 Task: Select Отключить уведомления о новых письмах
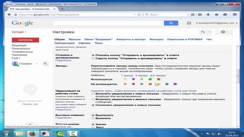pyautogui.click(x=93, y=105)
